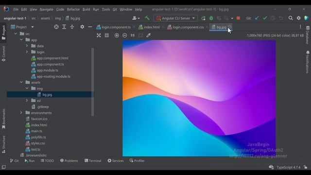Open the File menu
Screen dimensions: 311x175
[x=16, y=9]
